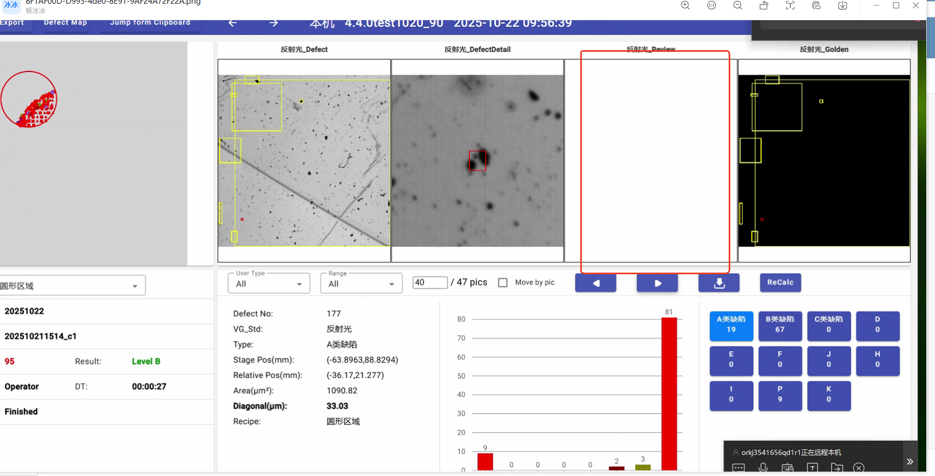
Task: Click the blue download images button
Action: [719, 283]
